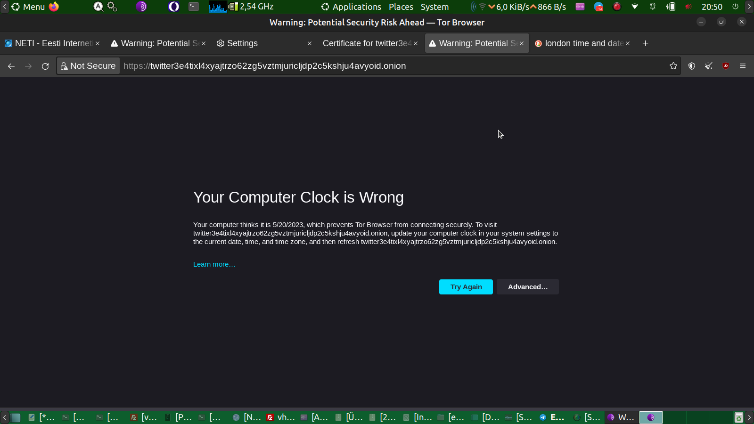Viewport: 754px width, 424px height.
Task: Select the second tab titled Warning: Potential
Action: click(x=158, y=43)
